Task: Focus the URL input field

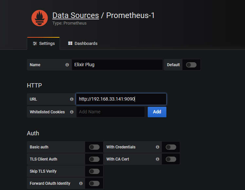Action: coord(121,99)
